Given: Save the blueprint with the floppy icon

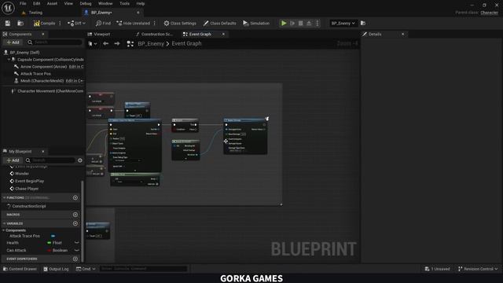Looking at the screenshot, I should point(8,23).
